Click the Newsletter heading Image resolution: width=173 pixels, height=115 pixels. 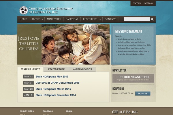click(119, 70)
